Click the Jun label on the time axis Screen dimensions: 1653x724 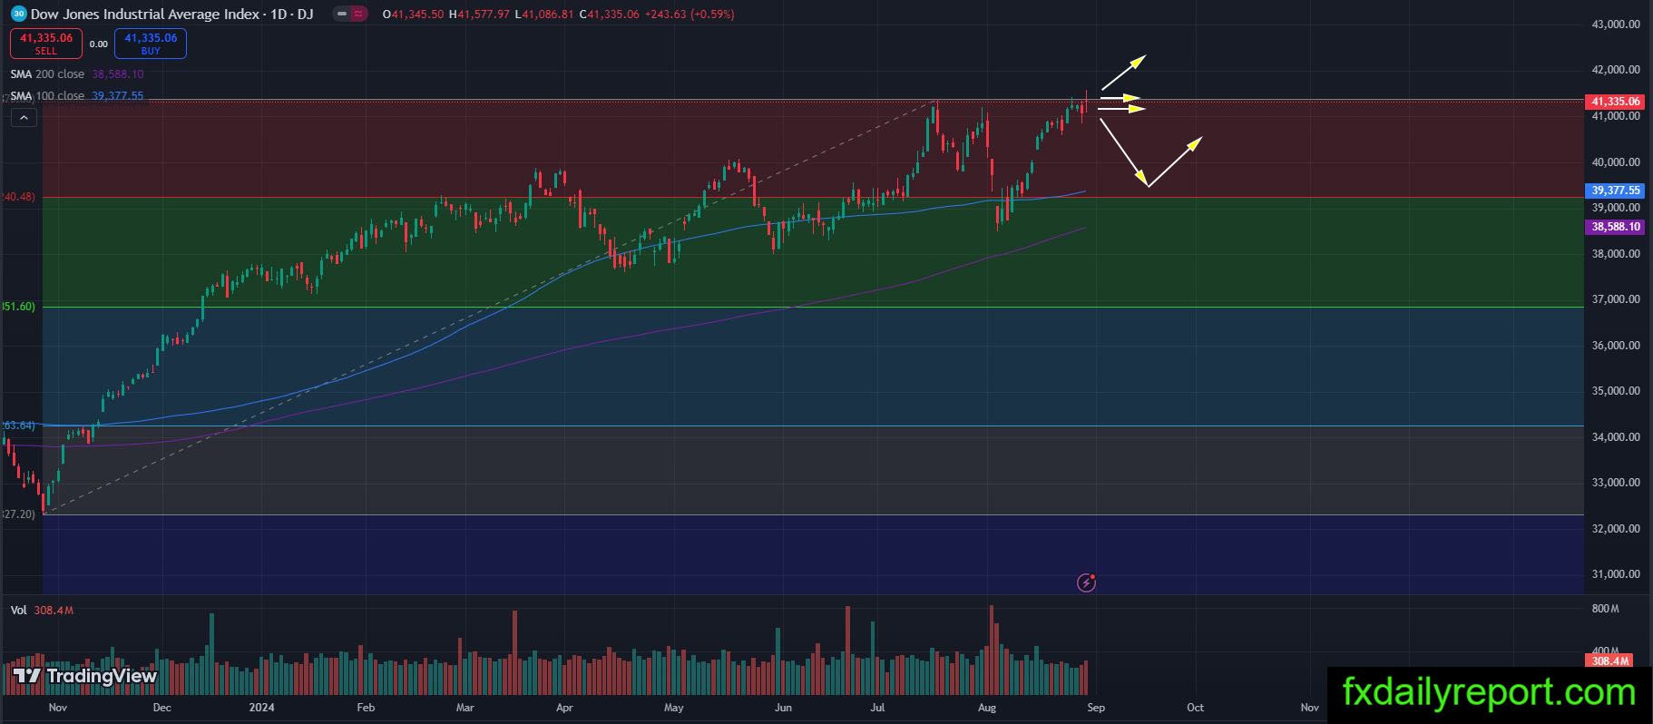click(x=783, y=708)
